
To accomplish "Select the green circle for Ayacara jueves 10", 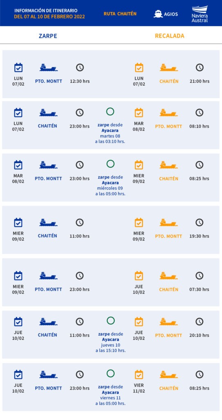I will (x=110, y=321).
